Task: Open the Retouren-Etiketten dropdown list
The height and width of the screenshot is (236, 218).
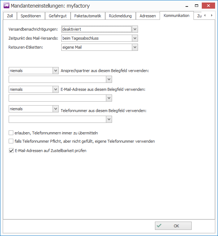Action: click(135, 47)
